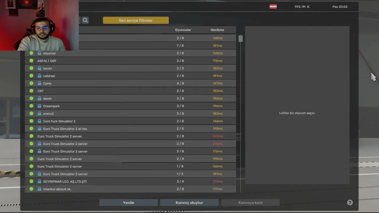The width and height of the screenshot is (379, 213).
Task: Click the 2 / 5 players value
Action: [x=180, y=129]
